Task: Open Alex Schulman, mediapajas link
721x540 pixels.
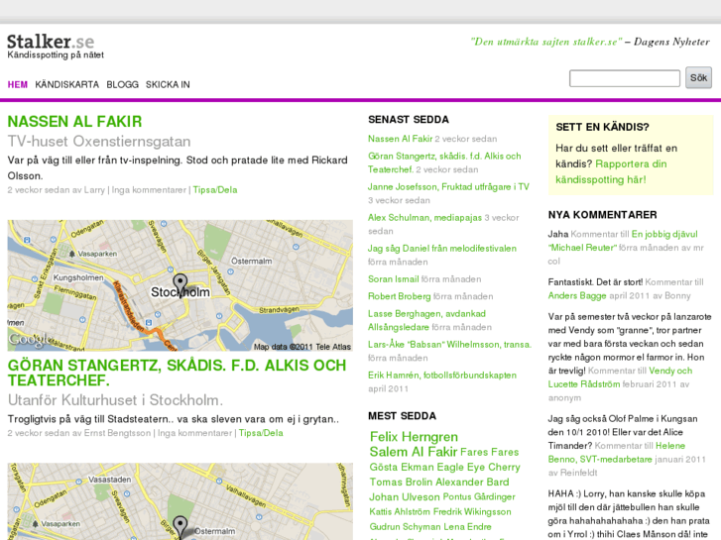Action: 424,218
